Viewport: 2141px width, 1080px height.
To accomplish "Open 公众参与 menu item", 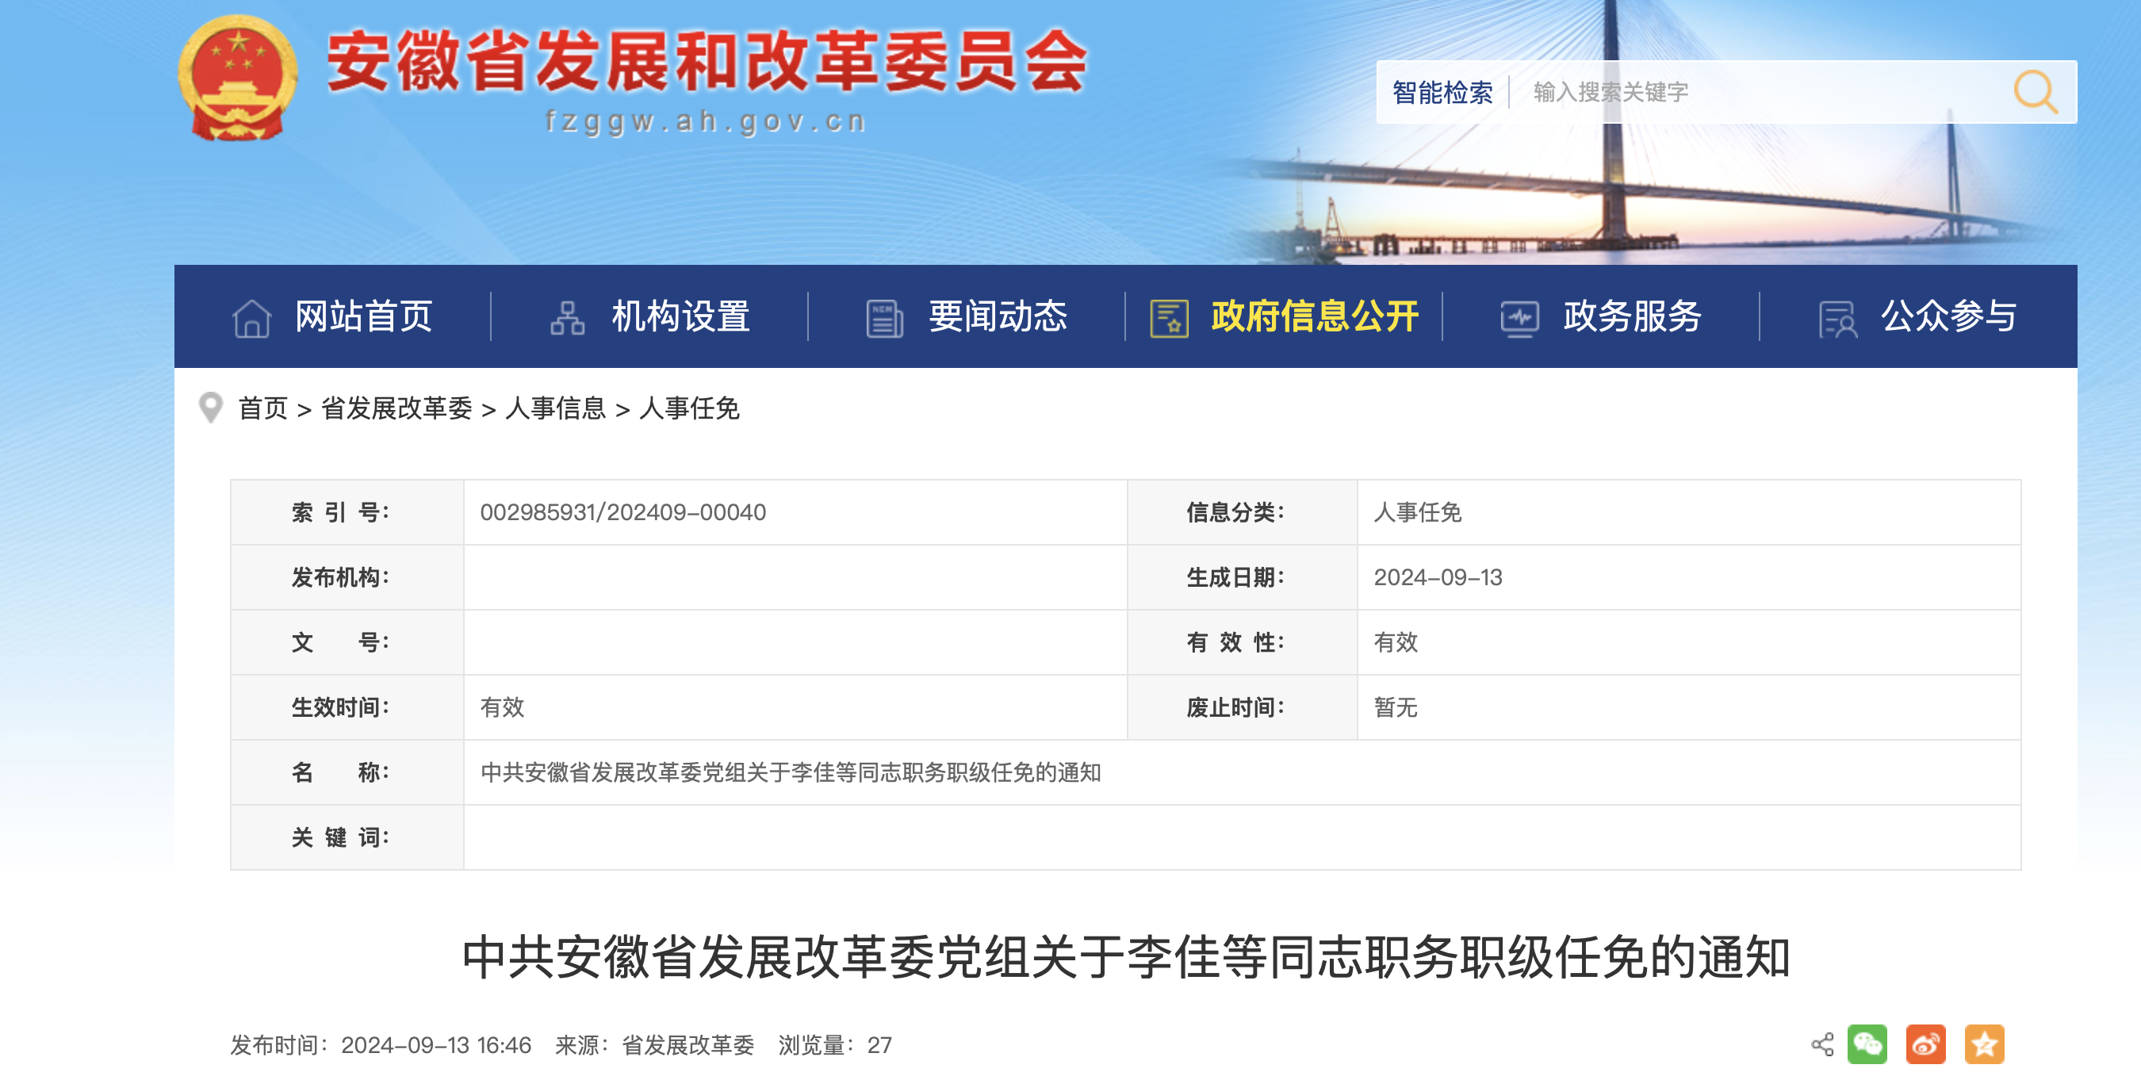I will pos(1949,316).
